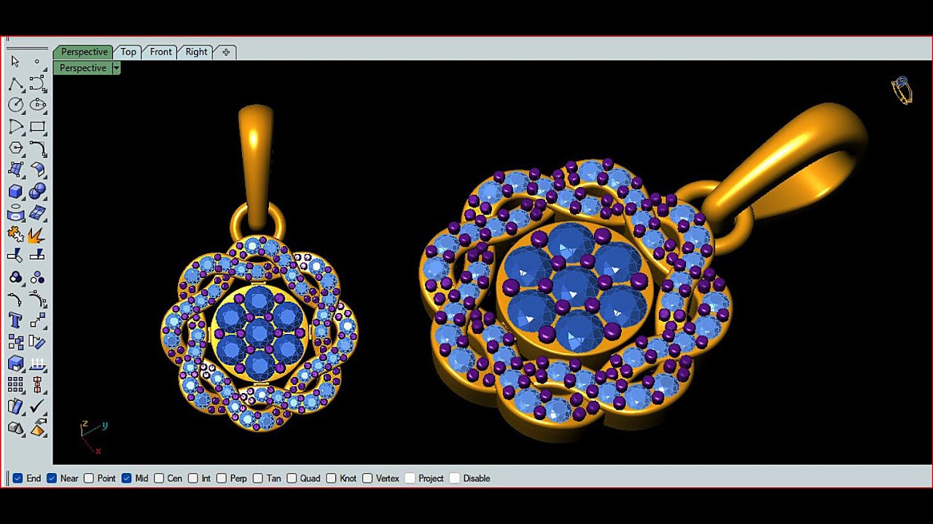Enable the Point object snap
This screenshot has height=524, width=933.
(89, 478)
